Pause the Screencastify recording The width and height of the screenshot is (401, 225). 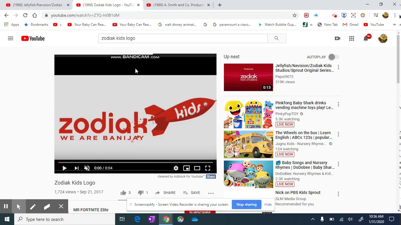(6, 206)
